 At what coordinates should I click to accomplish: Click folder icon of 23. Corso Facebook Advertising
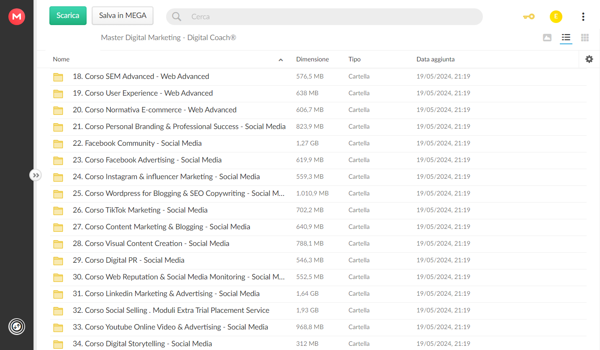(58, 160)
